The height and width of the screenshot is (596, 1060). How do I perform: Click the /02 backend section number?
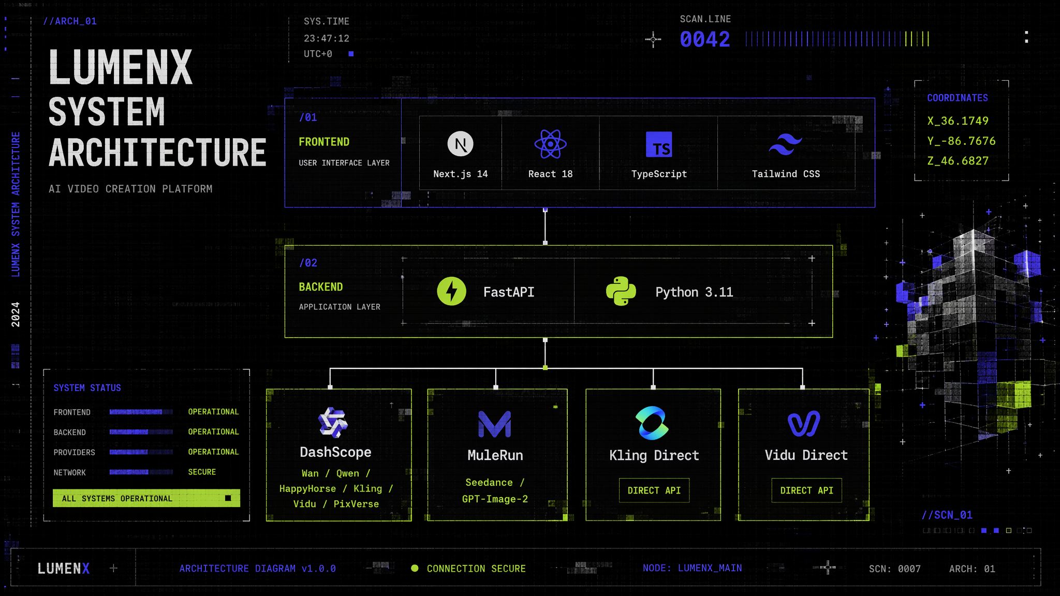coord(308,263)
